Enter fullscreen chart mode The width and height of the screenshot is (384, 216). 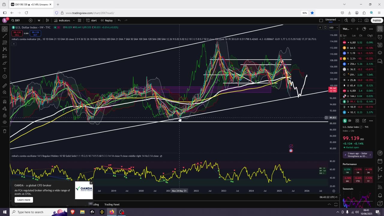(360, 20)
